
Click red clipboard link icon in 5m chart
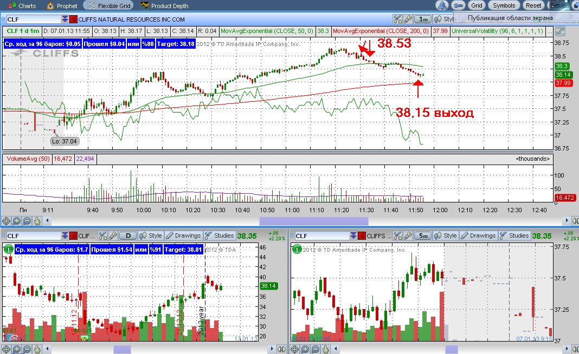362,235
